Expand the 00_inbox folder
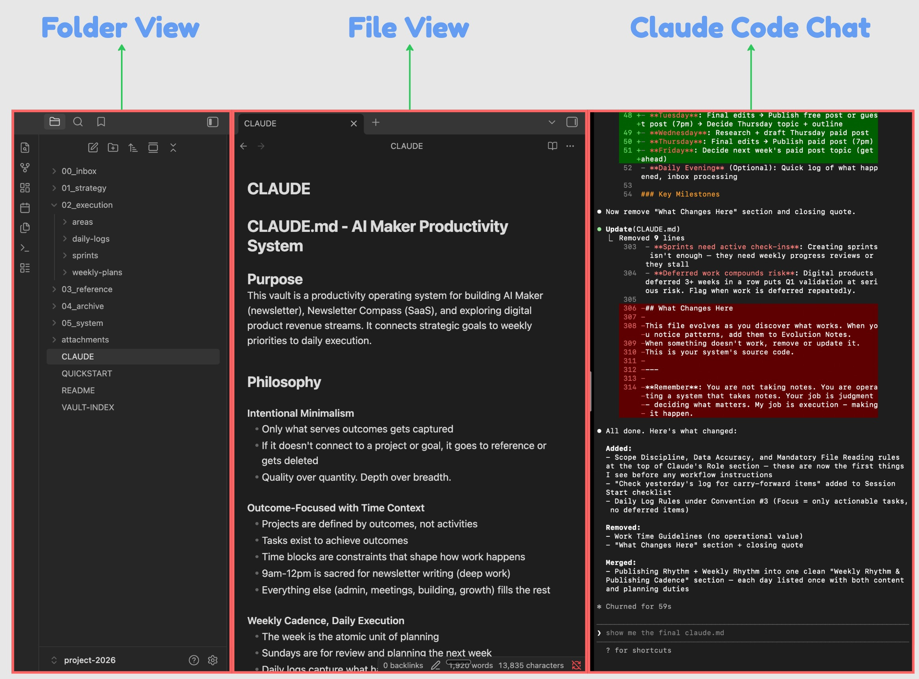This screenshot has width=919, height=679. pos(54,171)
